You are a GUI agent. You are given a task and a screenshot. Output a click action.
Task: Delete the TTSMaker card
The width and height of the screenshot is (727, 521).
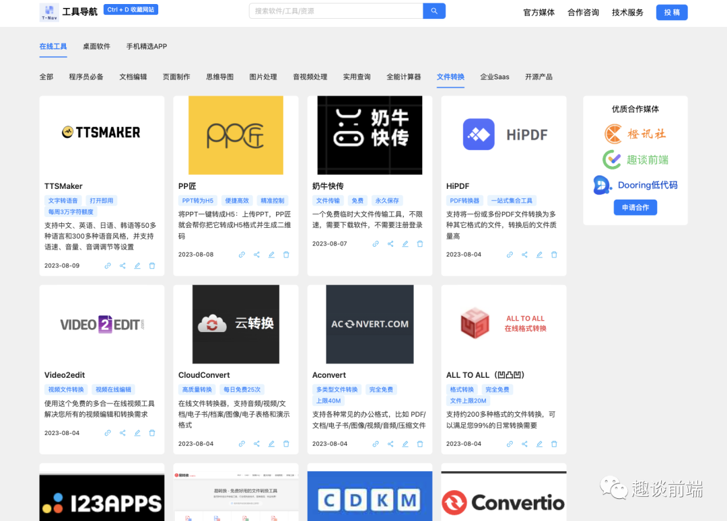(152, 266)
